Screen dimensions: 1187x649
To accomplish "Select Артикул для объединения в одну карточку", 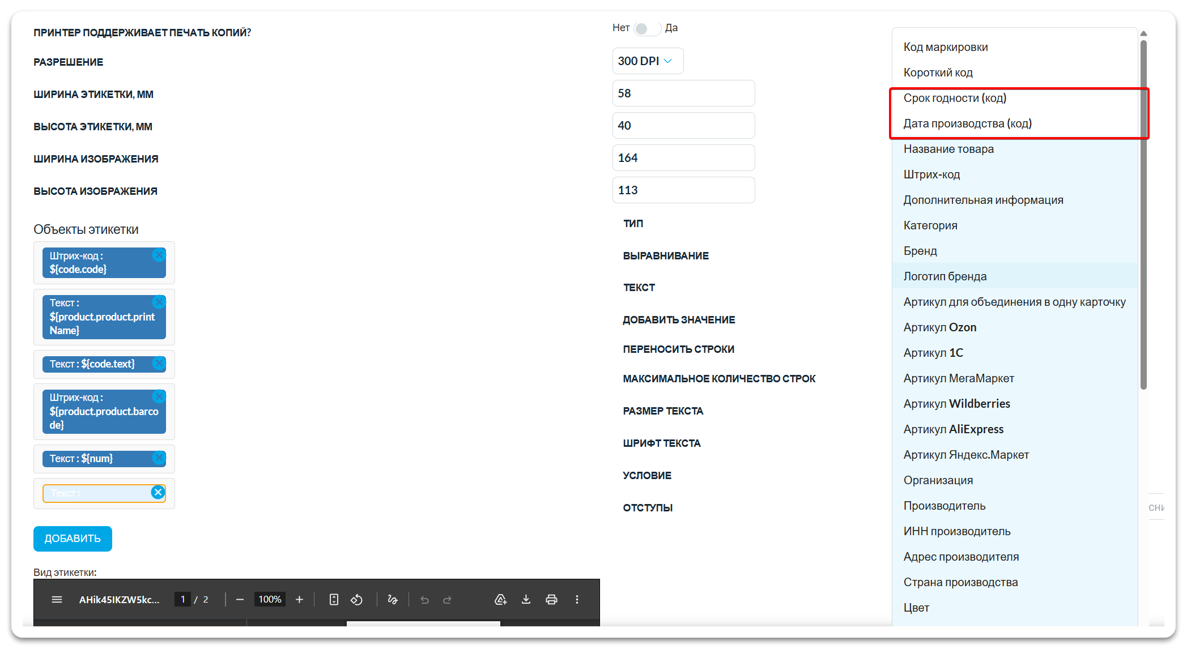I will click(1015, 302).
